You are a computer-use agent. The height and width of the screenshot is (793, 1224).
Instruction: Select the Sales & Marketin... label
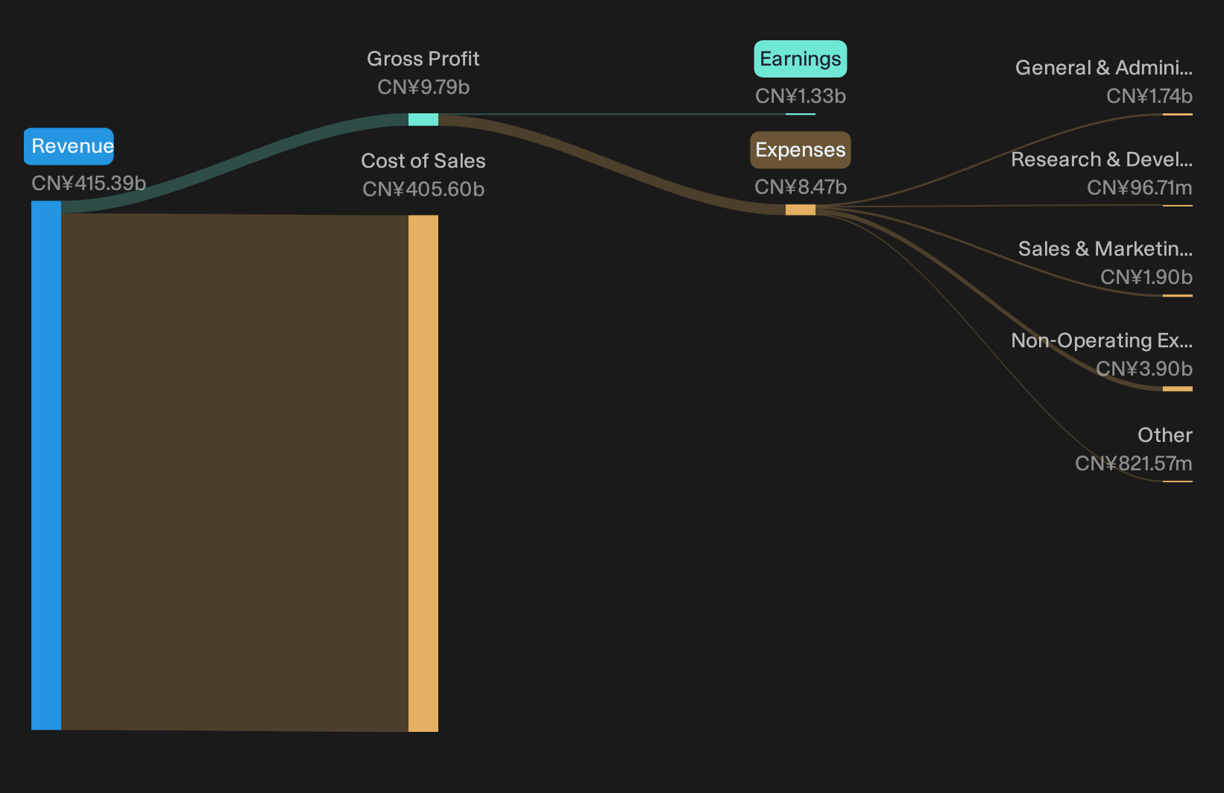pyautogui.click(x=1105, y=249)
